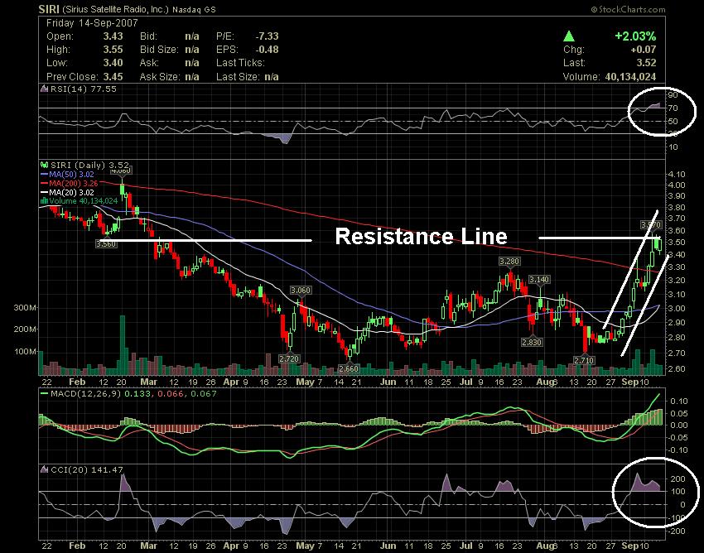Click the 2.660 low price tag
This screenshot has height=553, width=704.
349,368
